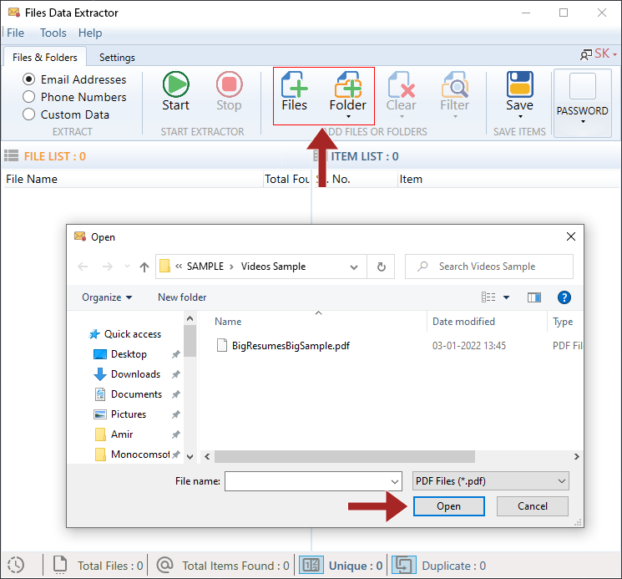
Task: Add a folder using Folder icon
Action: [x=348, y=84]
